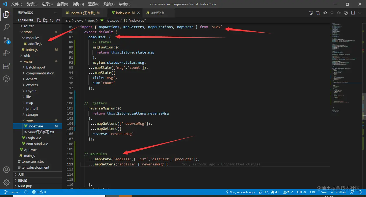
Task: Change indentation setting 空格: 2
Action: coord(288,192)
